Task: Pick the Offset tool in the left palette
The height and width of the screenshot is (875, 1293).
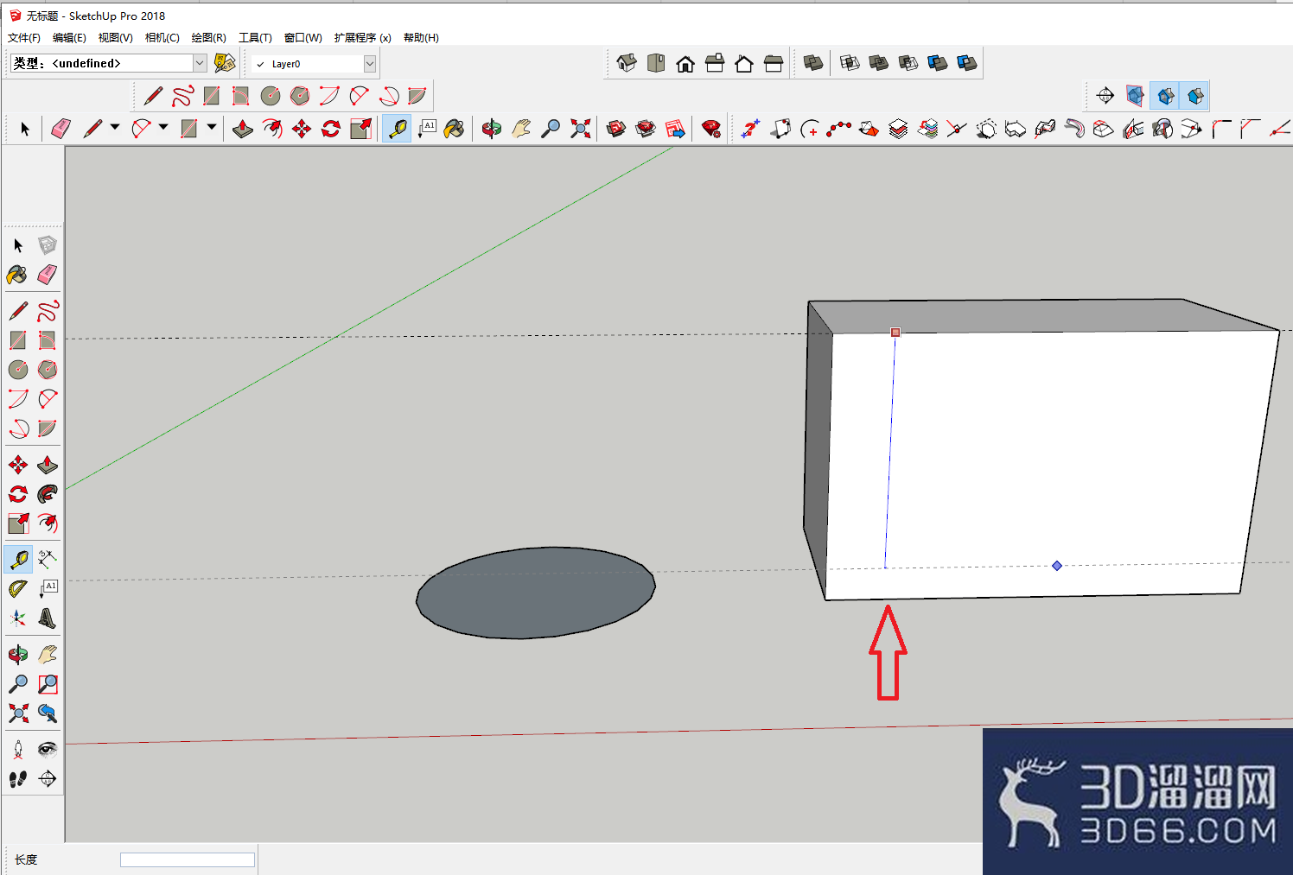Action: 48,523
